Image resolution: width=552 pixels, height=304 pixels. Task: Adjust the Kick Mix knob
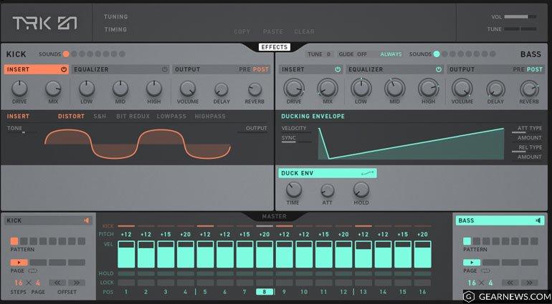point(53,89)
